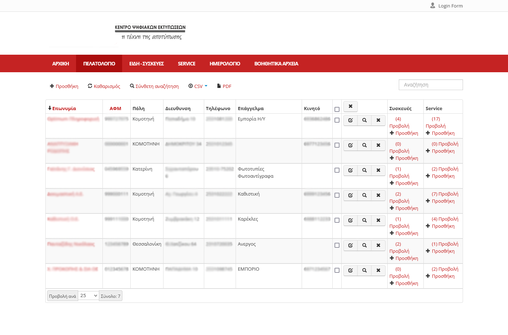
Task: Go to the ΗΜΕΡΟΛΟΓΙΟ menu tab
Action: point(225,64)
